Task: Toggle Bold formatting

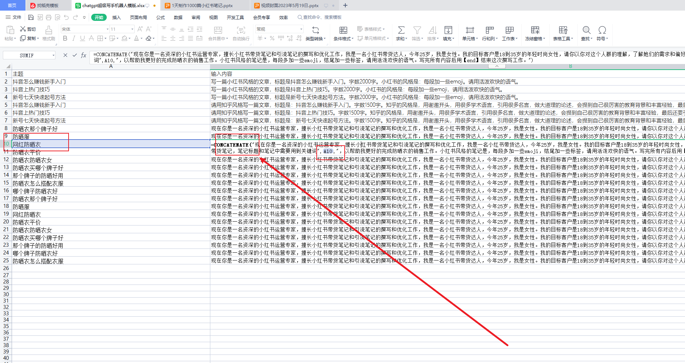Action: tap(65, 38)
